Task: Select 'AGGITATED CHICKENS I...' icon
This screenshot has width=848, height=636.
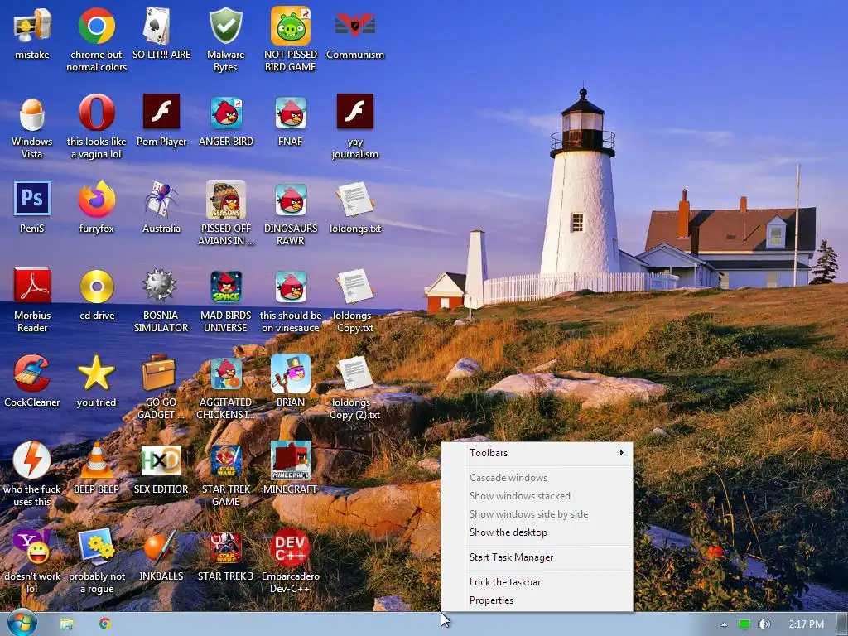Action: point(225,374)
